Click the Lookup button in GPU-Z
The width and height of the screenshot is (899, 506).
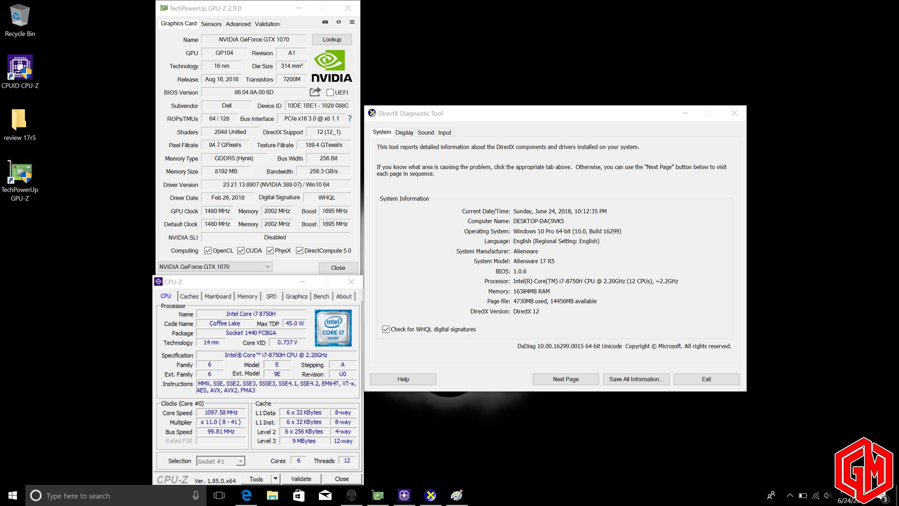click(332, 39)
